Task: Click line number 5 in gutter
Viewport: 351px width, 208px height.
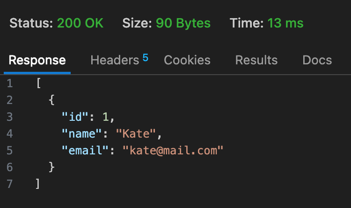Action: pyautogui.click(x=10, y=151)
